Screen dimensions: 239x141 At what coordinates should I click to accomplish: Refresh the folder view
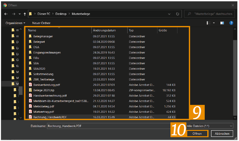177,14
